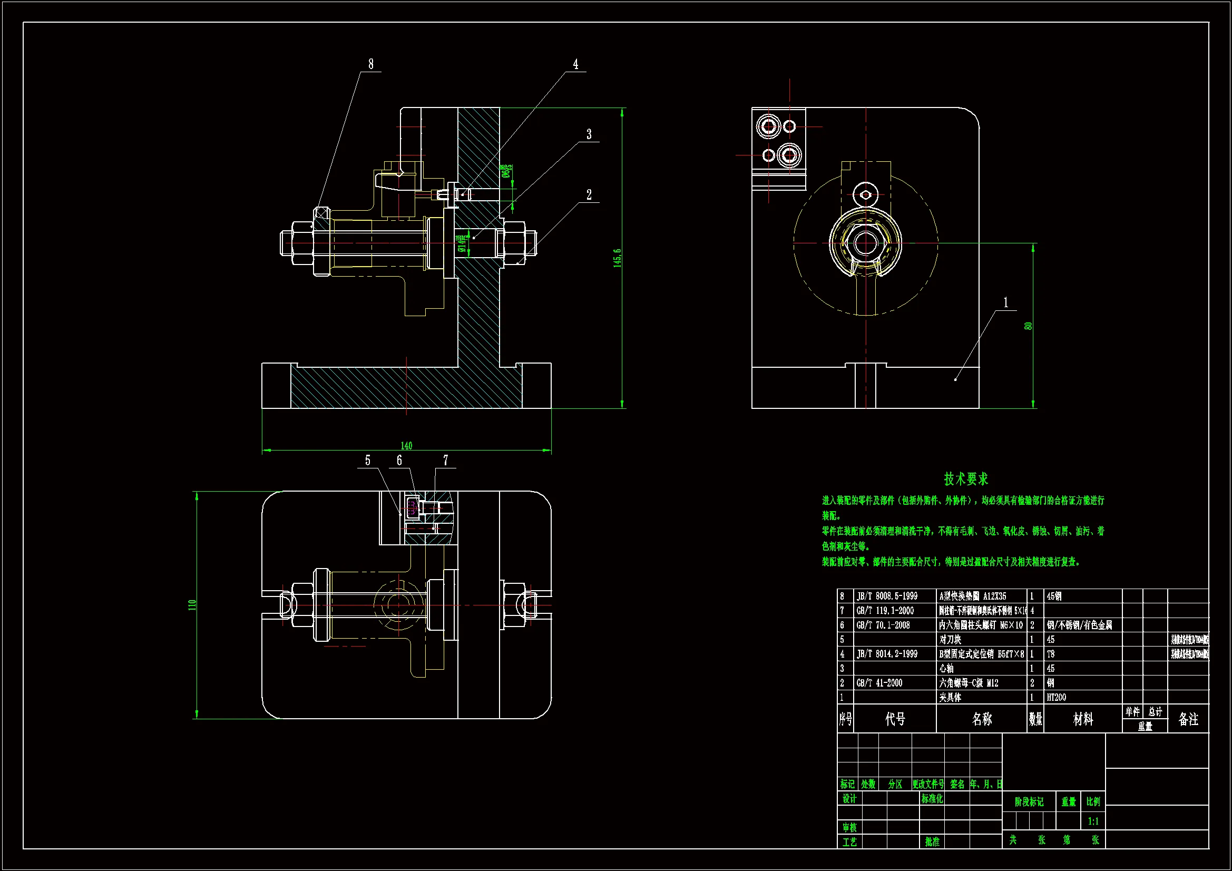Select the 对刀块 name cell

950,639
